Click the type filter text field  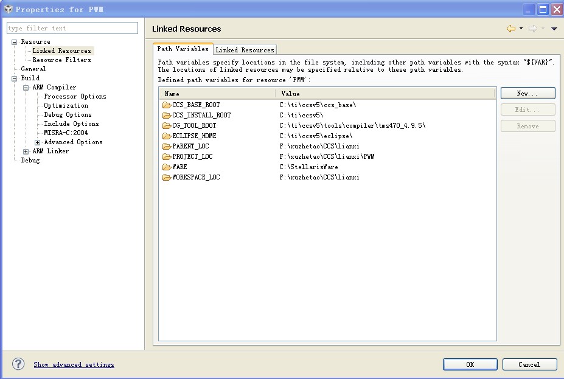(72, 28)
